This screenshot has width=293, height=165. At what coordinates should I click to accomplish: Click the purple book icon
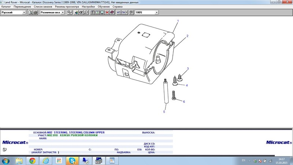pyautogui.click(x=112, y=12)
